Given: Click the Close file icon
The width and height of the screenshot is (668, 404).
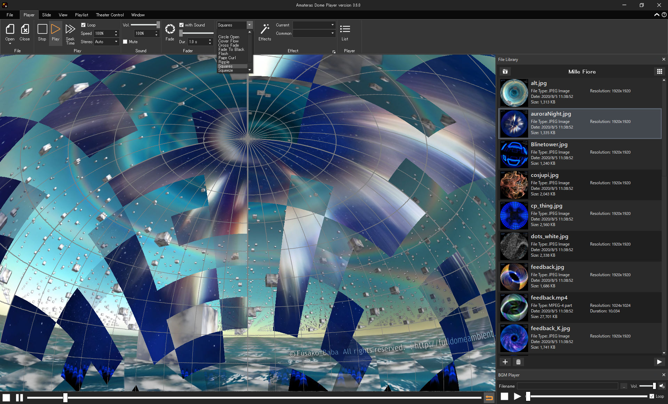Looking at the screenshot, I should pos(25,29).
